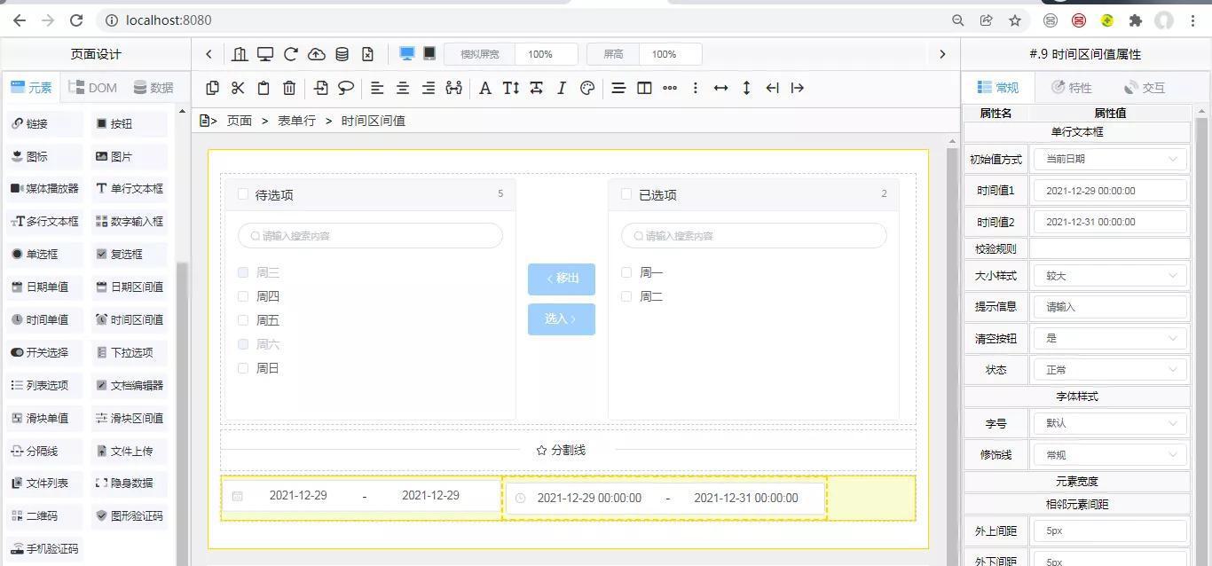Open the 初始值方式 dropdown
The width and height of the screenshot is (1212, 566).
[x=1110, y=160]
